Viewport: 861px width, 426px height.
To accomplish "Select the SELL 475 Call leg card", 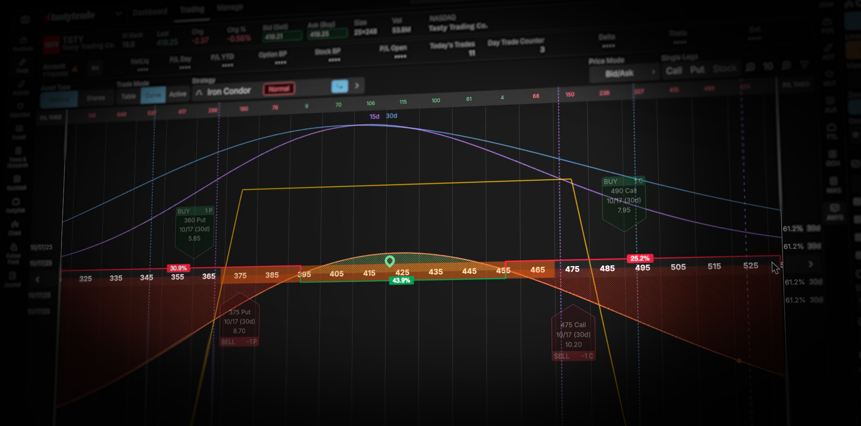I will click(x=574, y=332).
